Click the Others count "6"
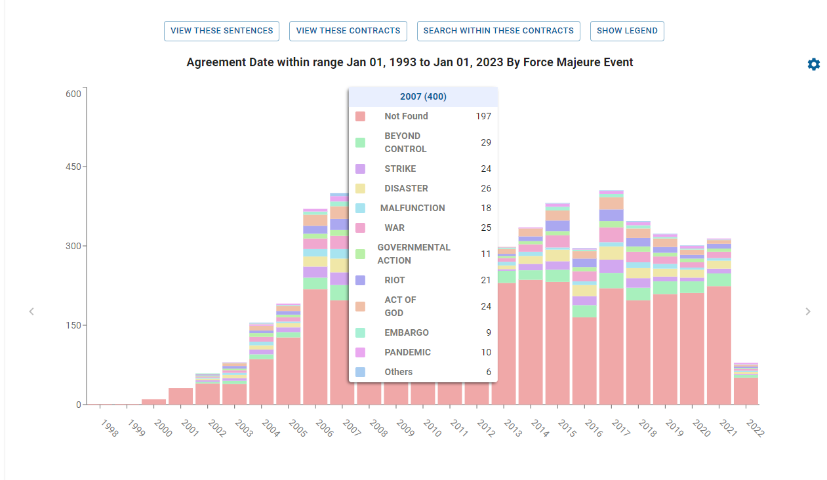This screenshot has width=827, height=480. tap(489, 372)
